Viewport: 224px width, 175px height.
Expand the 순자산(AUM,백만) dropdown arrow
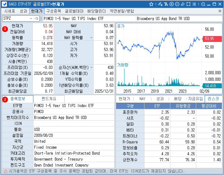coord(91,67)
